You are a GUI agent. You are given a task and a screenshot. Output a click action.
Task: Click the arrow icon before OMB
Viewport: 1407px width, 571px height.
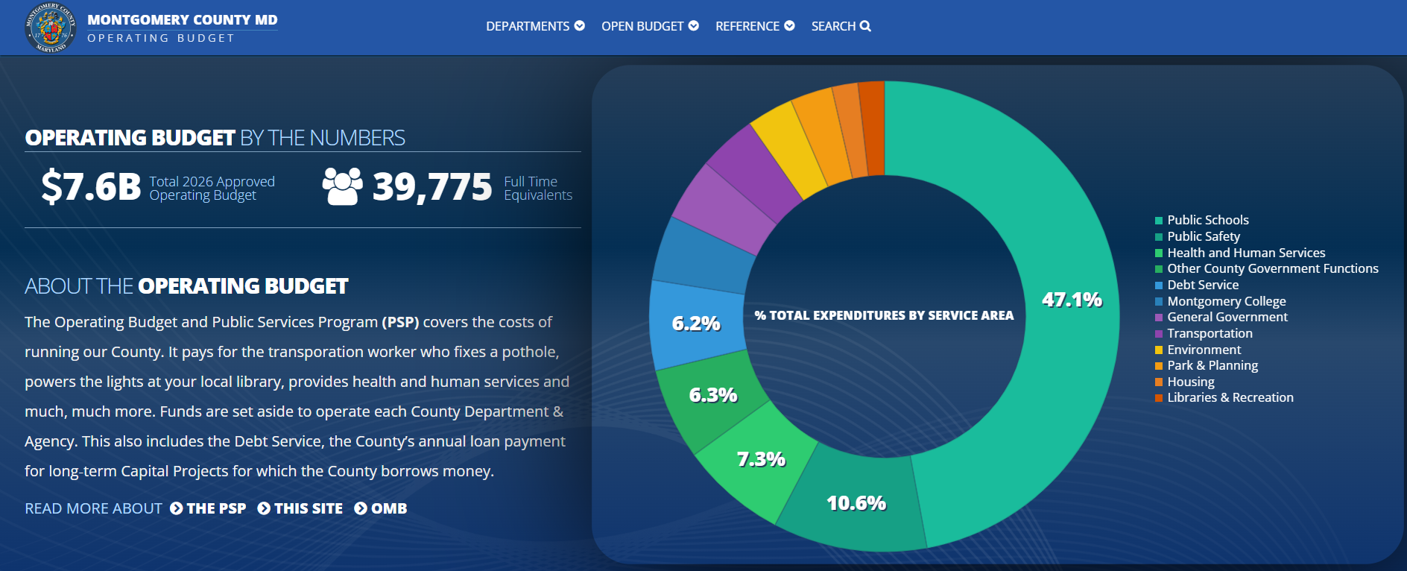361,508
